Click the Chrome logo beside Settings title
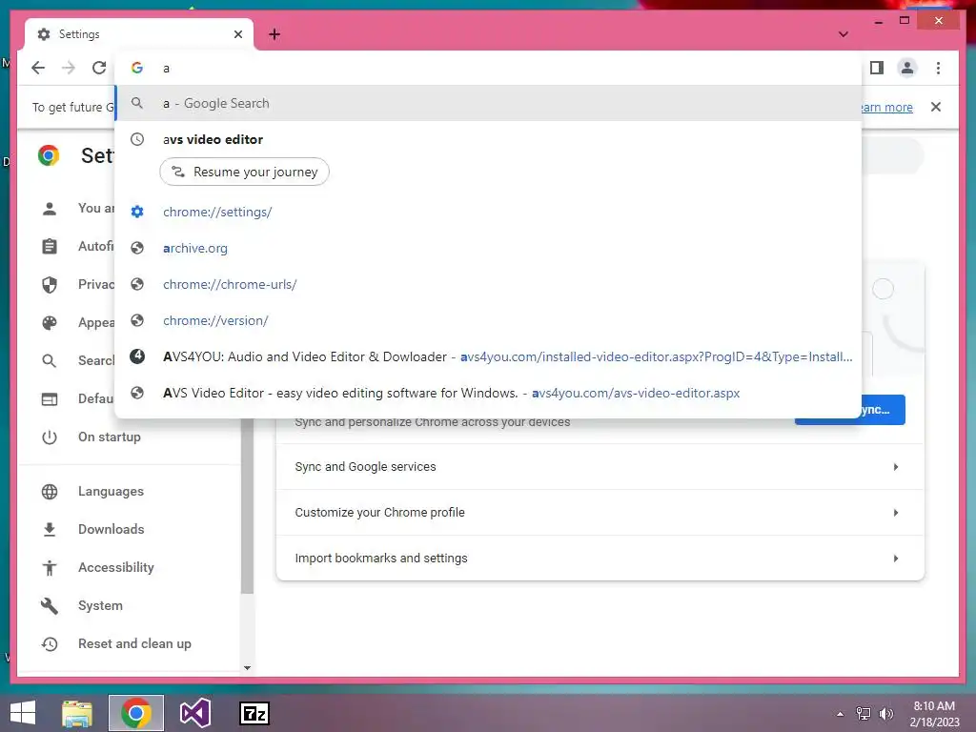 49,155
